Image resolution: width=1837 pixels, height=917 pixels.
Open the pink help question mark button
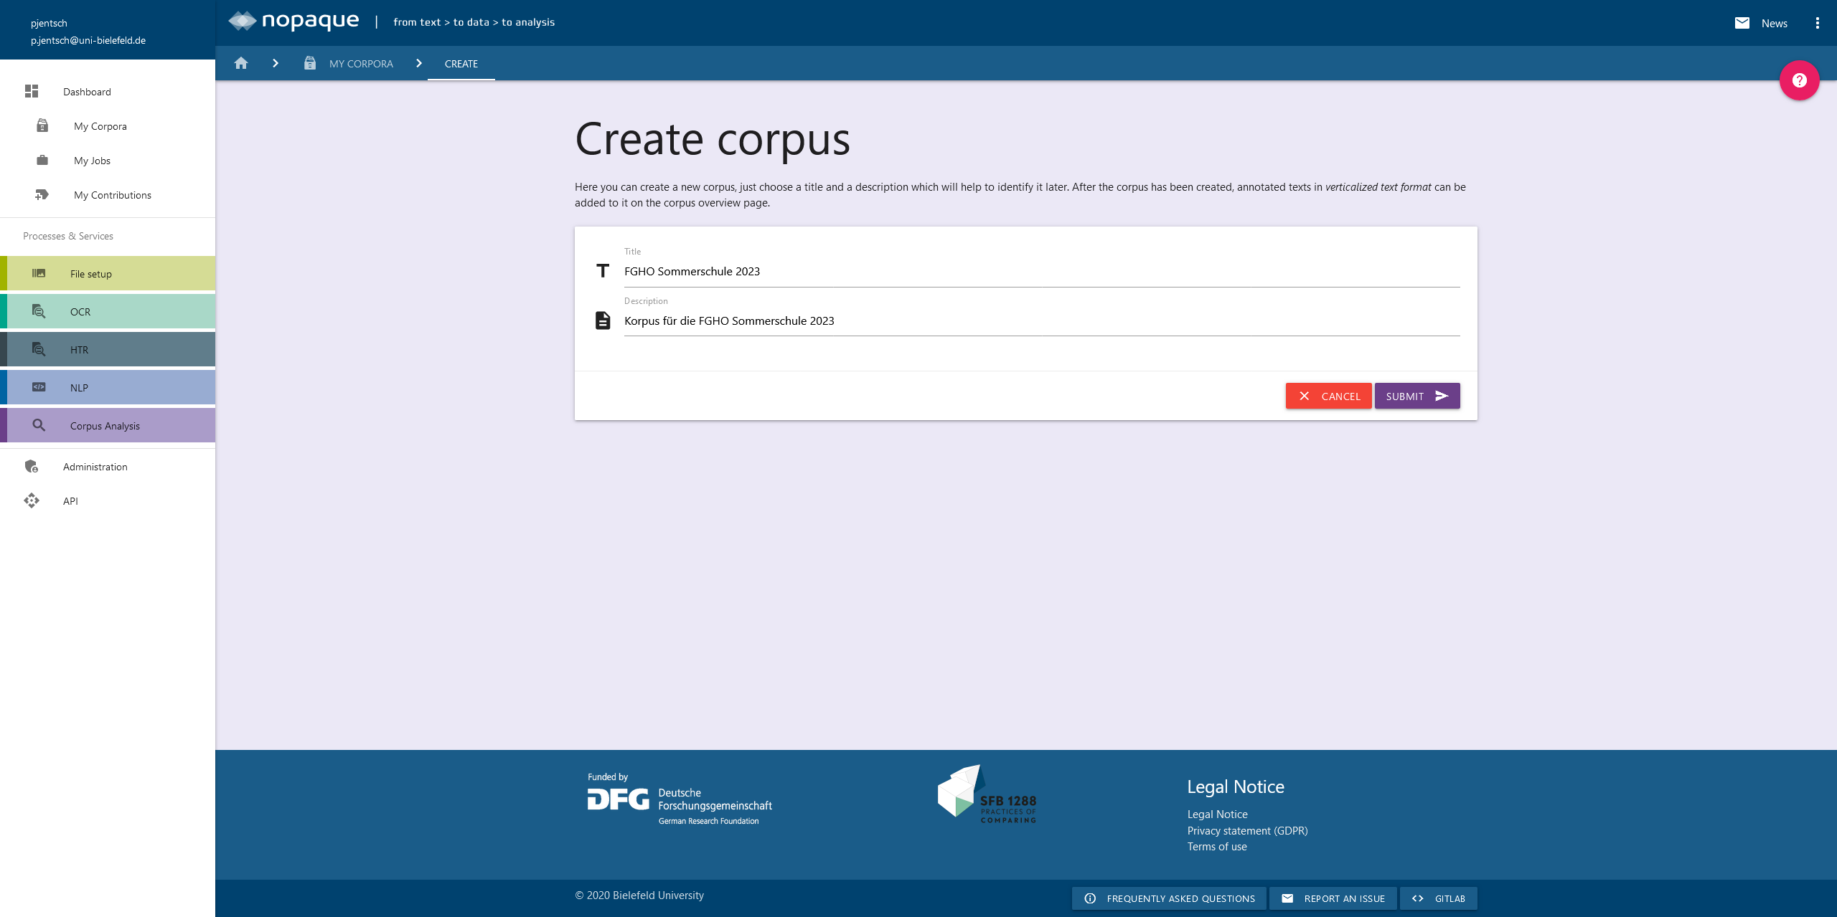(1799, 80)
